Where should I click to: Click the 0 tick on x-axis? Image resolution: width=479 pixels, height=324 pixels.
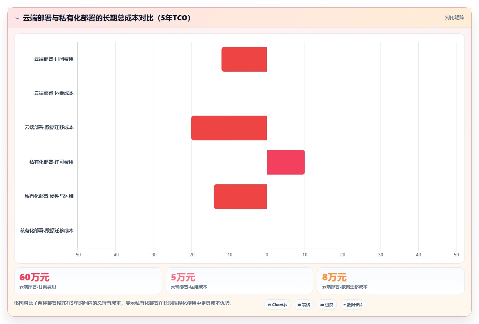point(267,255)
